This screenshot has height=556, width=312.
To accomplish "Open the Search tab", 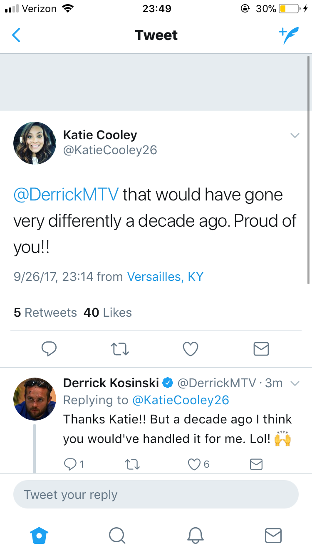I will click(x=117, y=535).
